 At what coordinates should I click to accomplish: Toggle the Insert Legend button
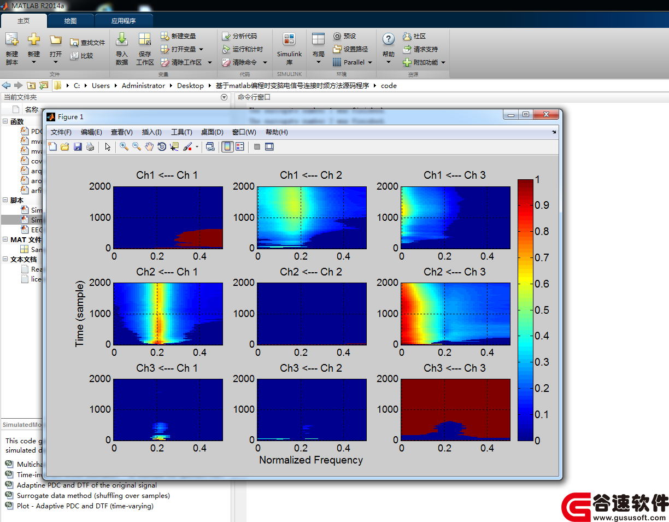click(x=240, y=146)
